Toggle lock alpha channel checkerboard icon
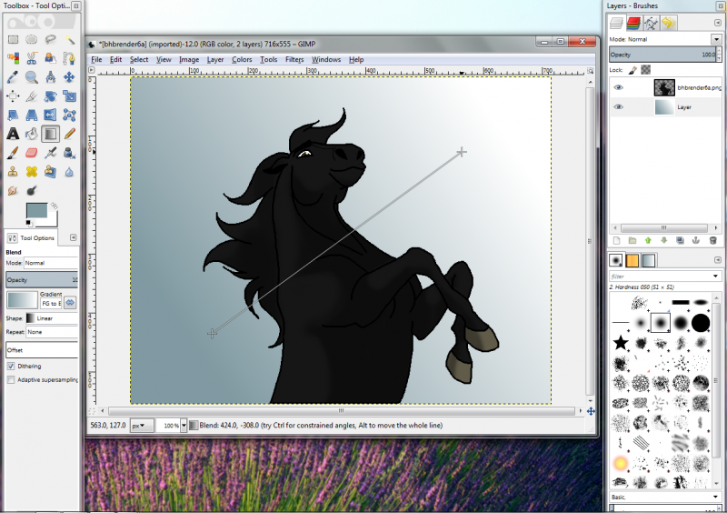 645,70
